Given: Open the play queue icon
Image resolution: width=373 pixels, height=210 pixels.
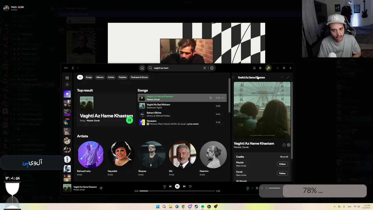Looking at the screenshot, I should pos(257,188).
